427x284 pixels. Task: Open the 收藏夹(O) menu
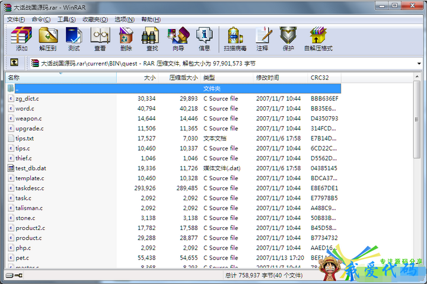[x=95, y=20]
